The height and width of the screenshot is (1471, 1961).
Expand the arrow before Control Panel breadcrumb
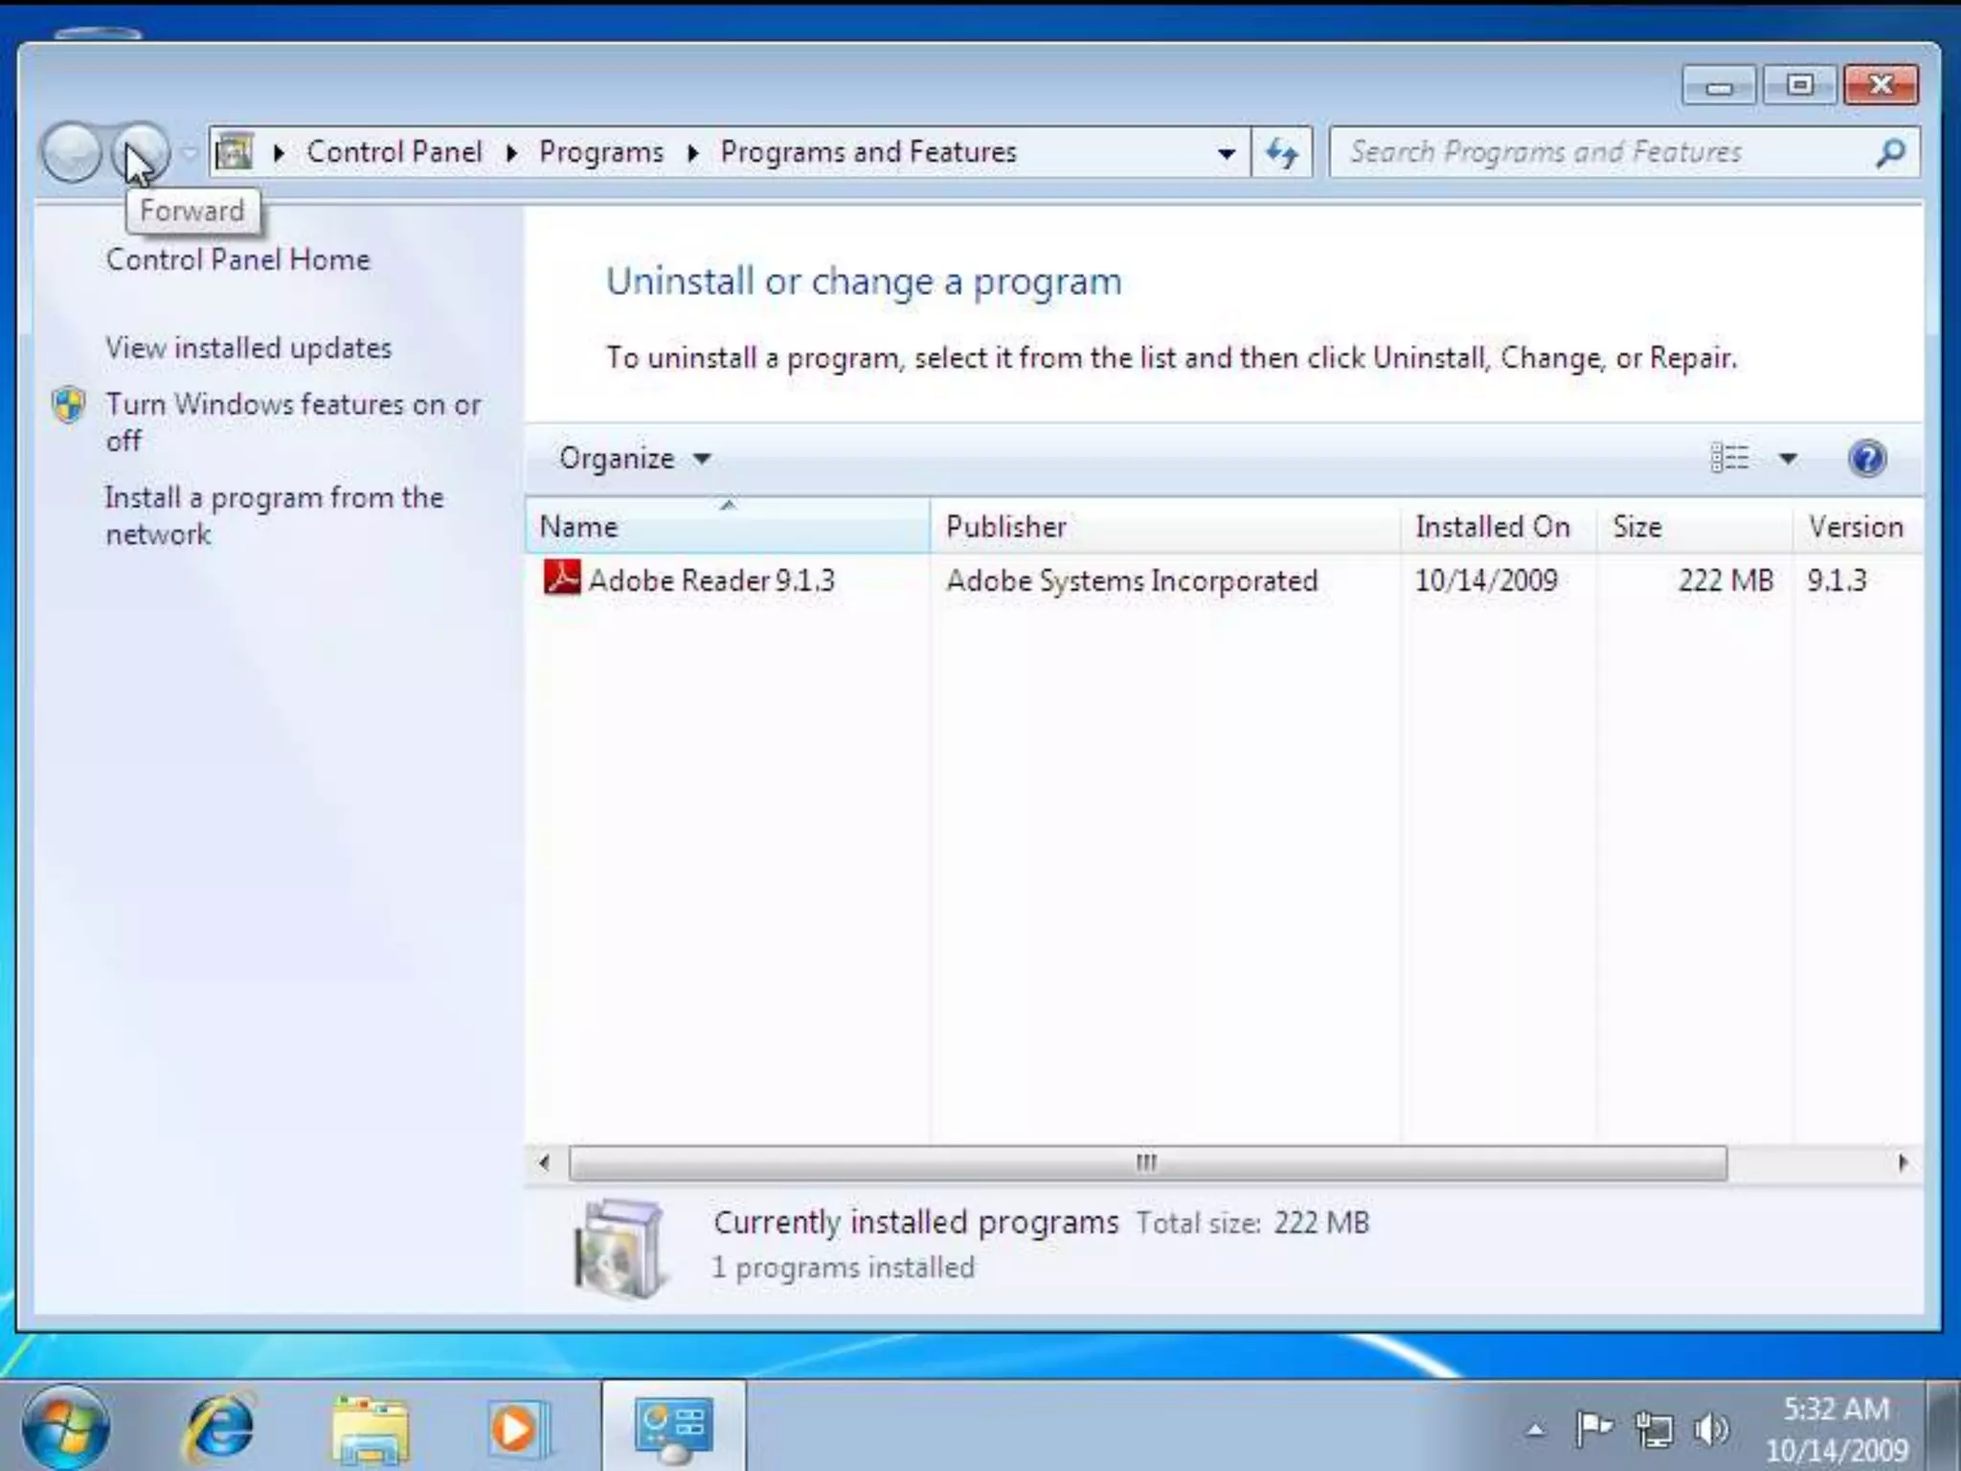[279, 152]
